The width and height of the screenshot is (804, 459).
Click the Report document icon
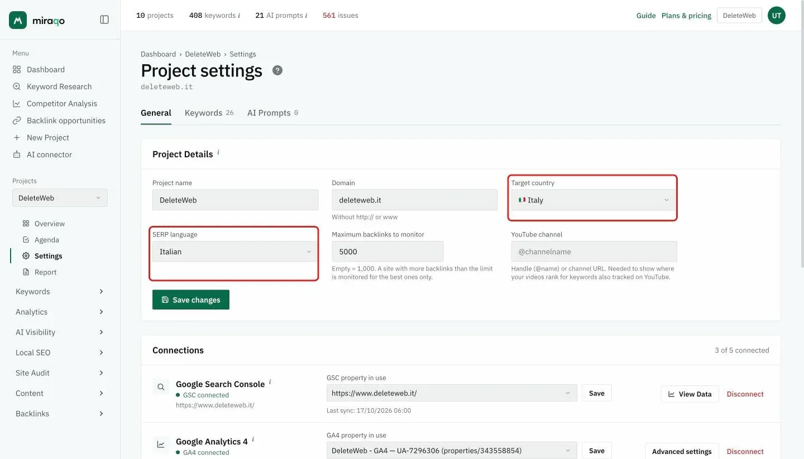tap(26, 272)
